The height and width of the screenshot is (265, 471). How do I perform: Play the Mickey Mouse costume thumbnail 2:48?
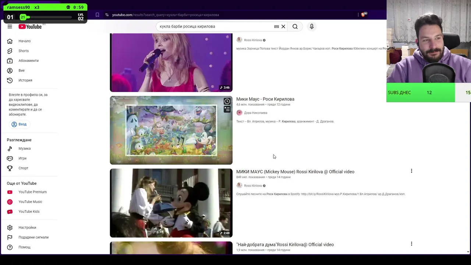pyautogui.click(x=171, y=203)
